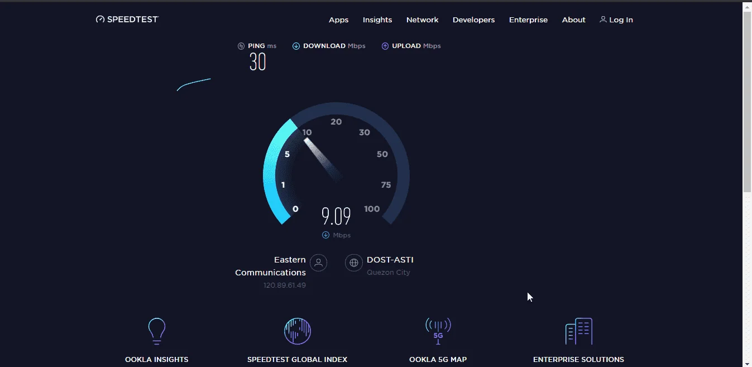Click the UPLOAD Mbps label

click(416, 46)
